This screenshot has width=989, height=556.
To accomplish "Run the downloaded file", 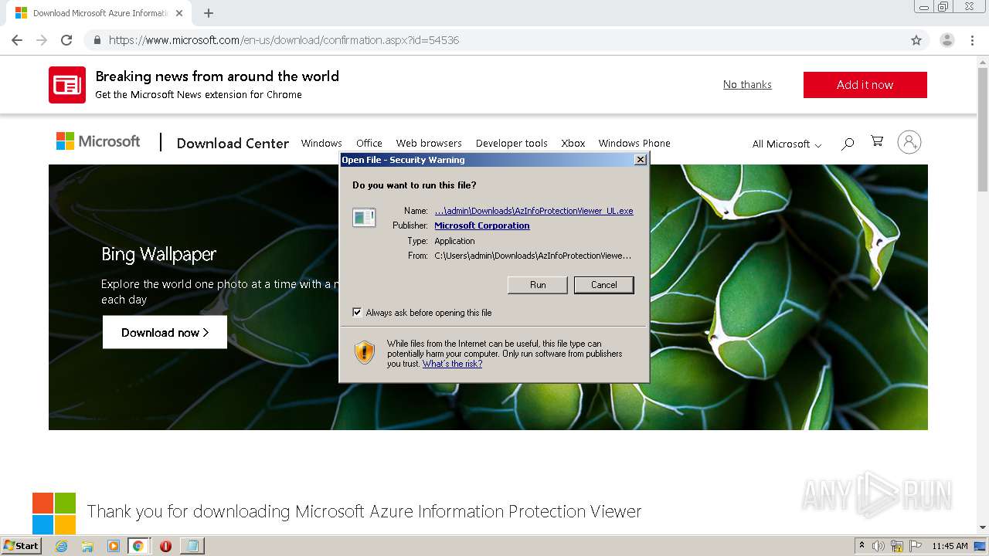I will pyautogui.click(x=538, y=285).
